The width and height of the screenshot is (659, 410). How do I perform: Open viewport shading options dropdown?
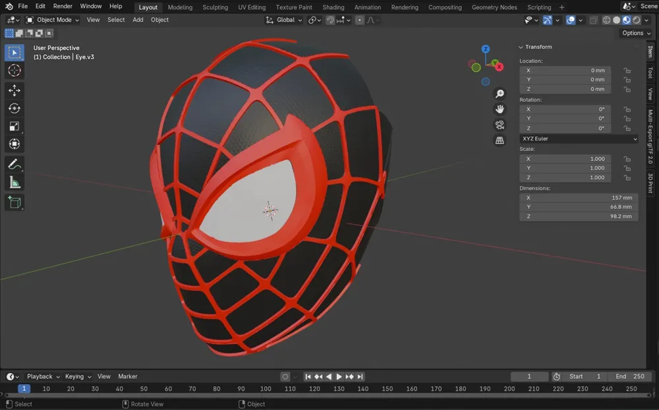[646, 20]
